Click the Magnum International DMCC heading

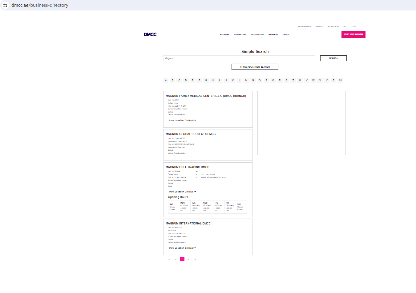coord(188,224)
